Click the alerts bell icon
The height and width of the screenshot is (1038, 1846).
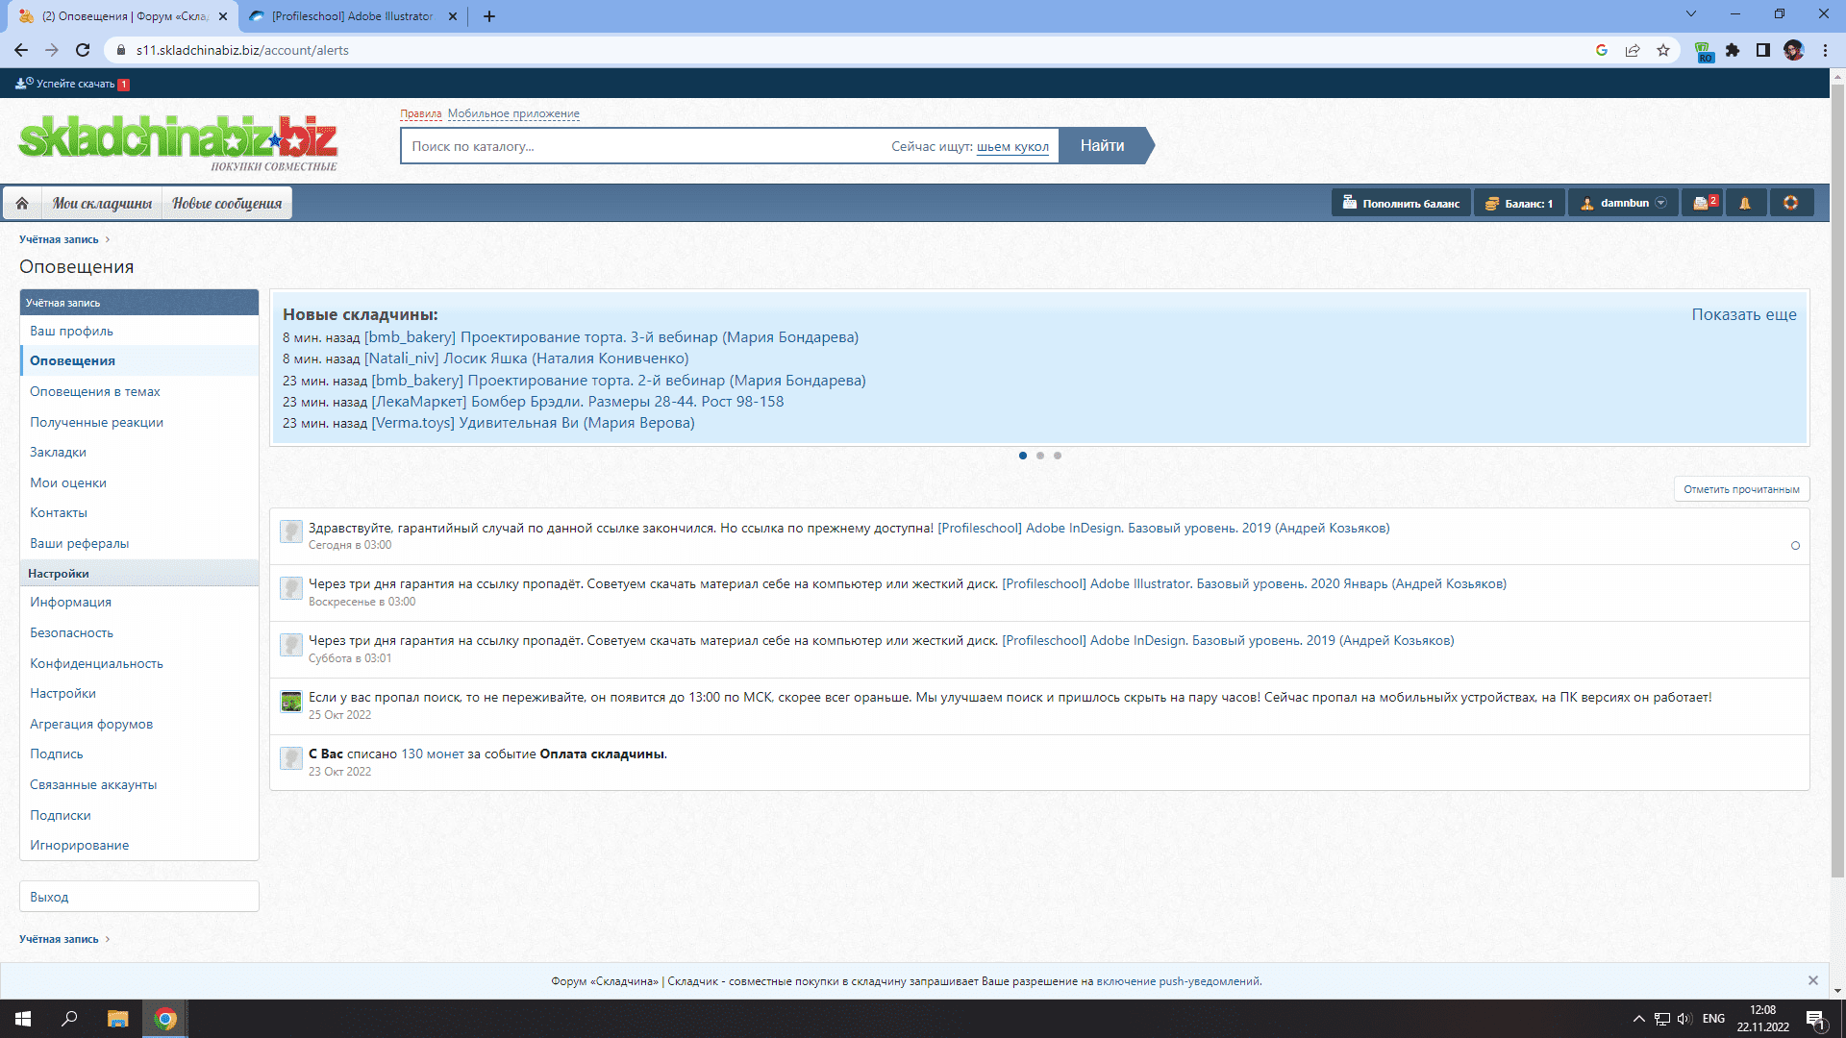[x=1745, y=203]
